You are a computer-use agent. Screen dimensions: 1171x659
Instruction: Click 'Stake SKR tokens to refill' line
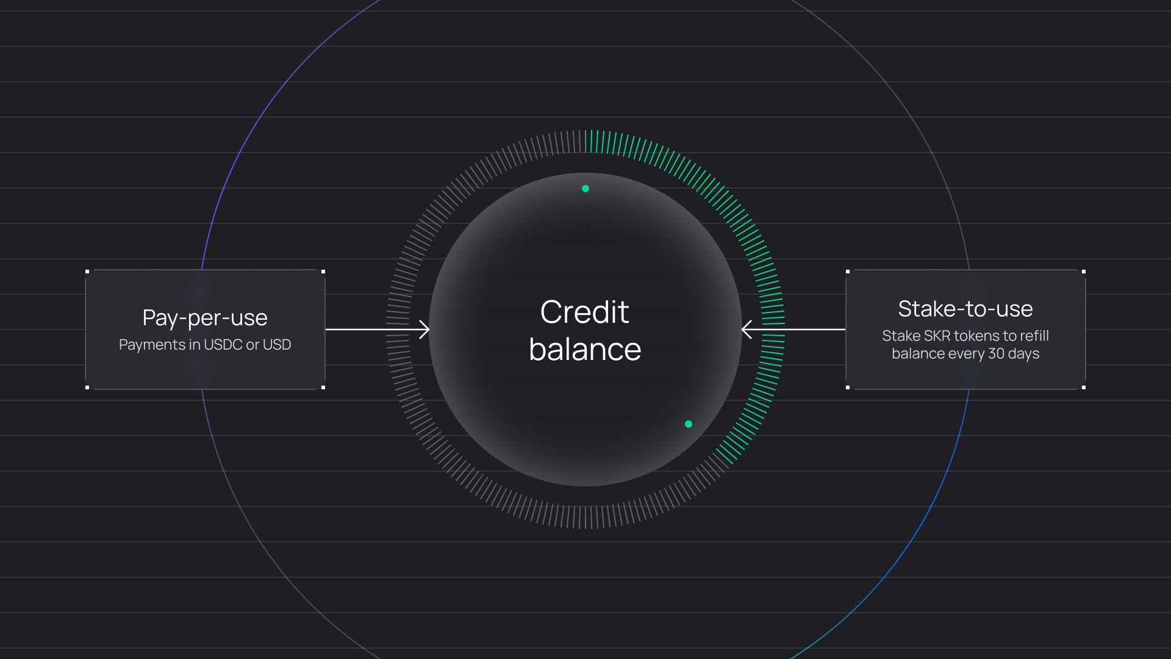[x=965, y=336]
